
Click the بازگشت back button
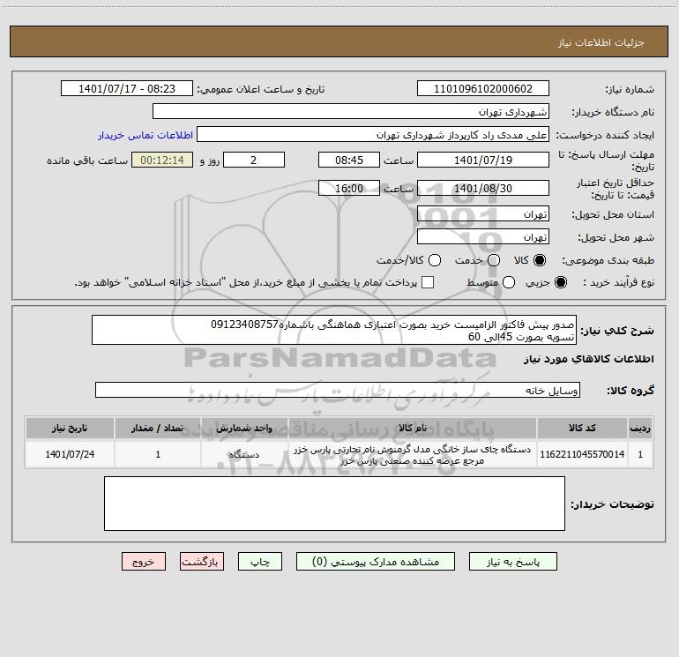(x=202, y=561)
